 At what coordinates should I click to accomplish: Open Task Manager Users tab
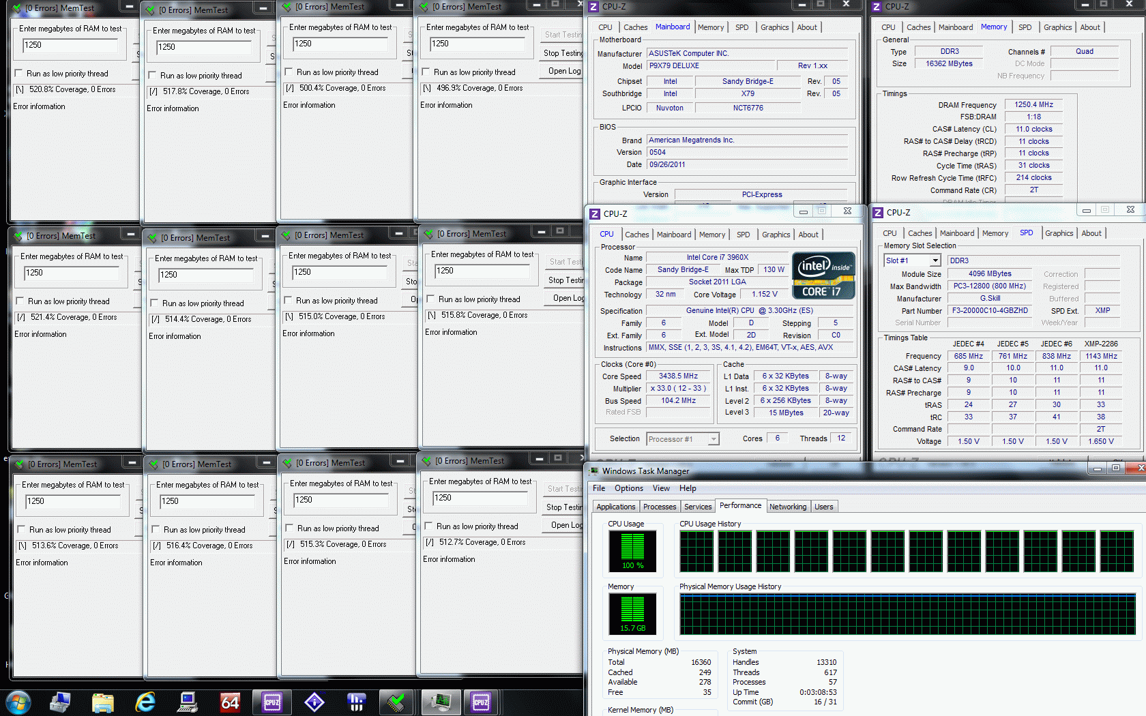coord(824,507)
